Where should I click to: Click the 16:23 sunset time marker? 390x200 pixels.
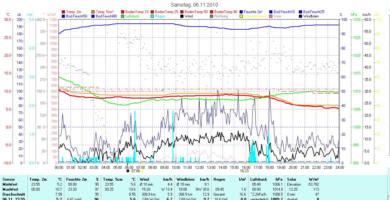pyautogui.click(x=244, y=171)
